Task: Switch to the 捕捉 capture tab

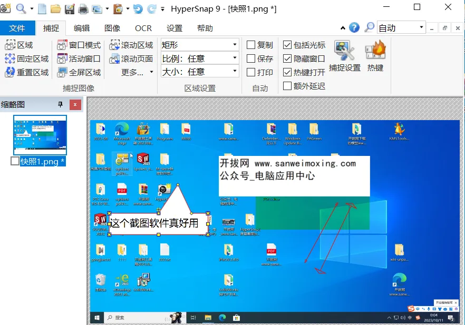Action: [x=51, y=28]
